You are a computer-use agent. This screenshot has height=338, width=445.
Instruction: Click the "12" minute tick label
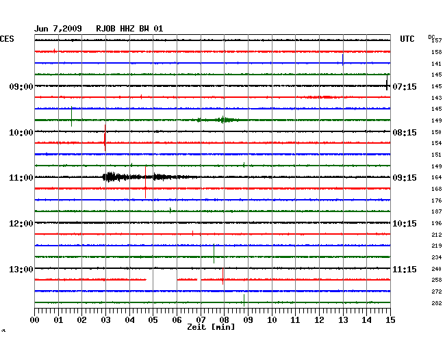[x=319, y=320]
